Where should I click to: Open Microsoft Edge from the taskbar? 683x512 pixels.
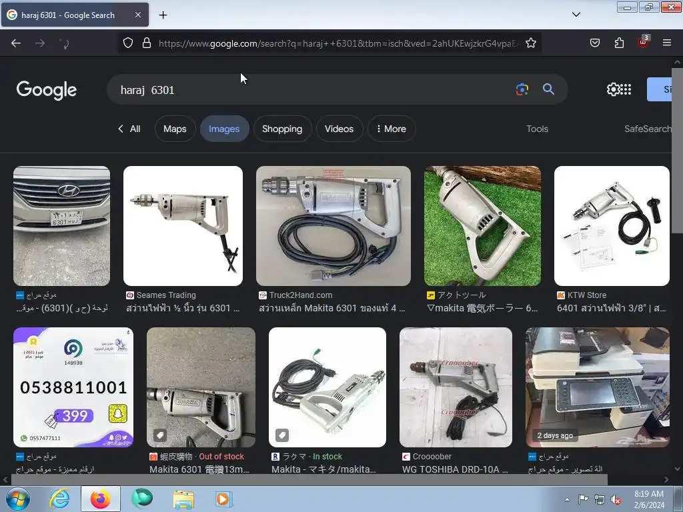142,499
